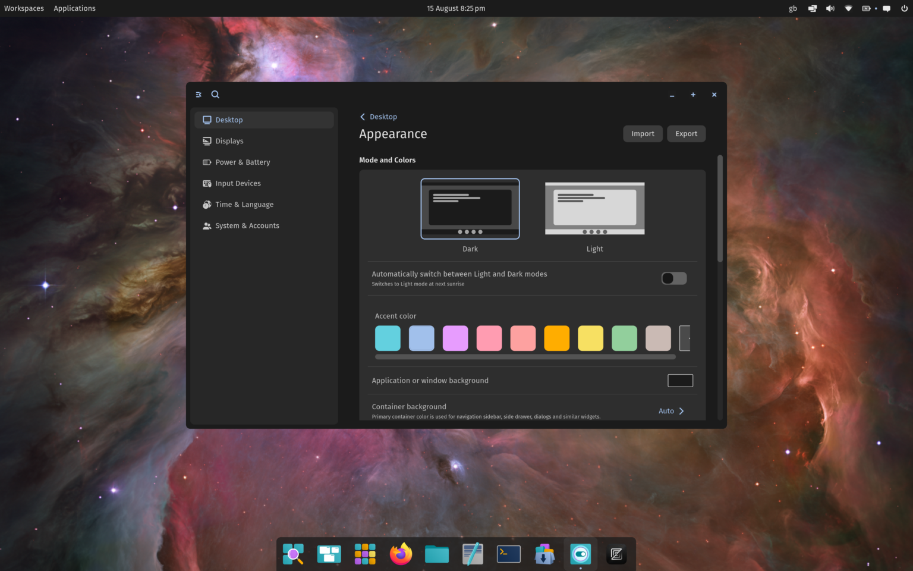Viewport: 913px width, 571px height.
Task: Click the search icon in the Settings window
Action: click(215, 94)
